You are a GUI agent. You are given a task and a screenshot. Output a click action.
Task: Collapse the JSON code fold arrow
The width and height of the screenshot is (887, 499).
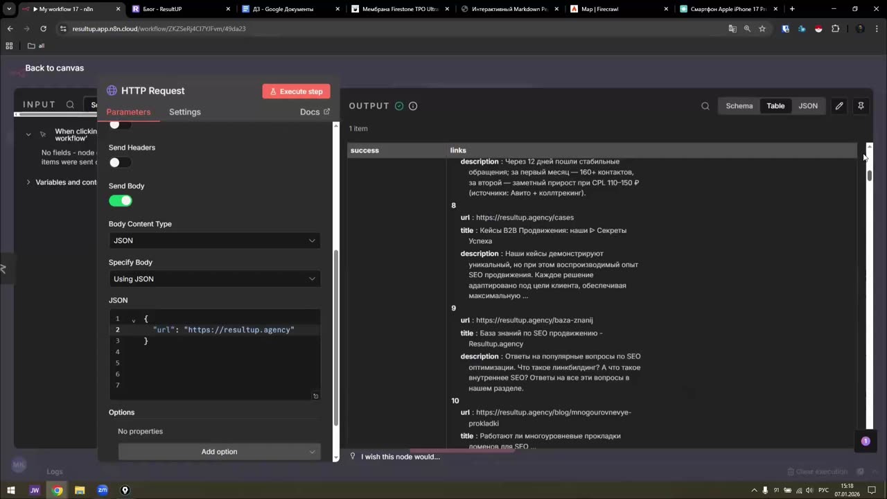[134, 319]
